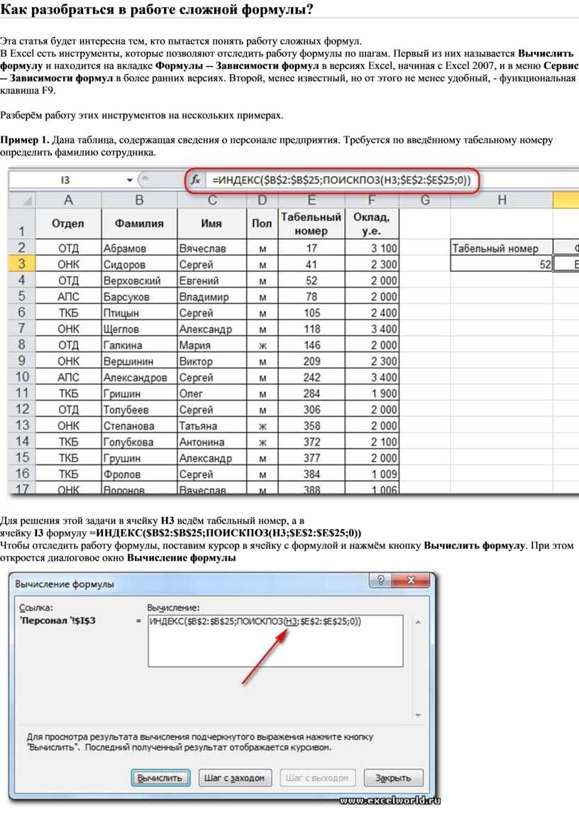Screen dimensions: 579x826
Task: Select column B header
Action: coord(140,200)
